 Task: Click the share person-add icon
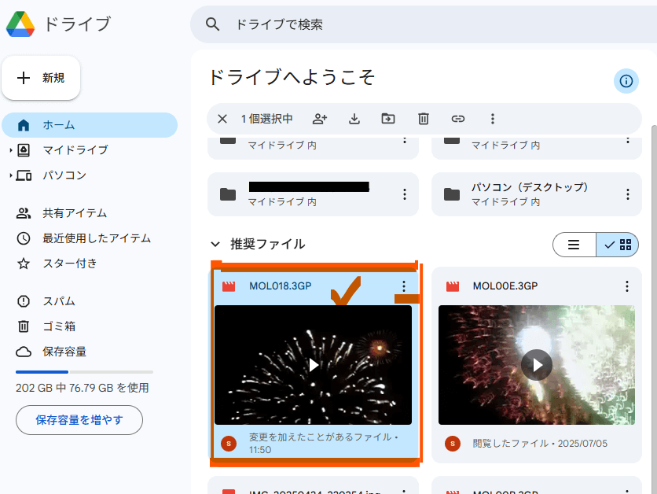[320, 119]
